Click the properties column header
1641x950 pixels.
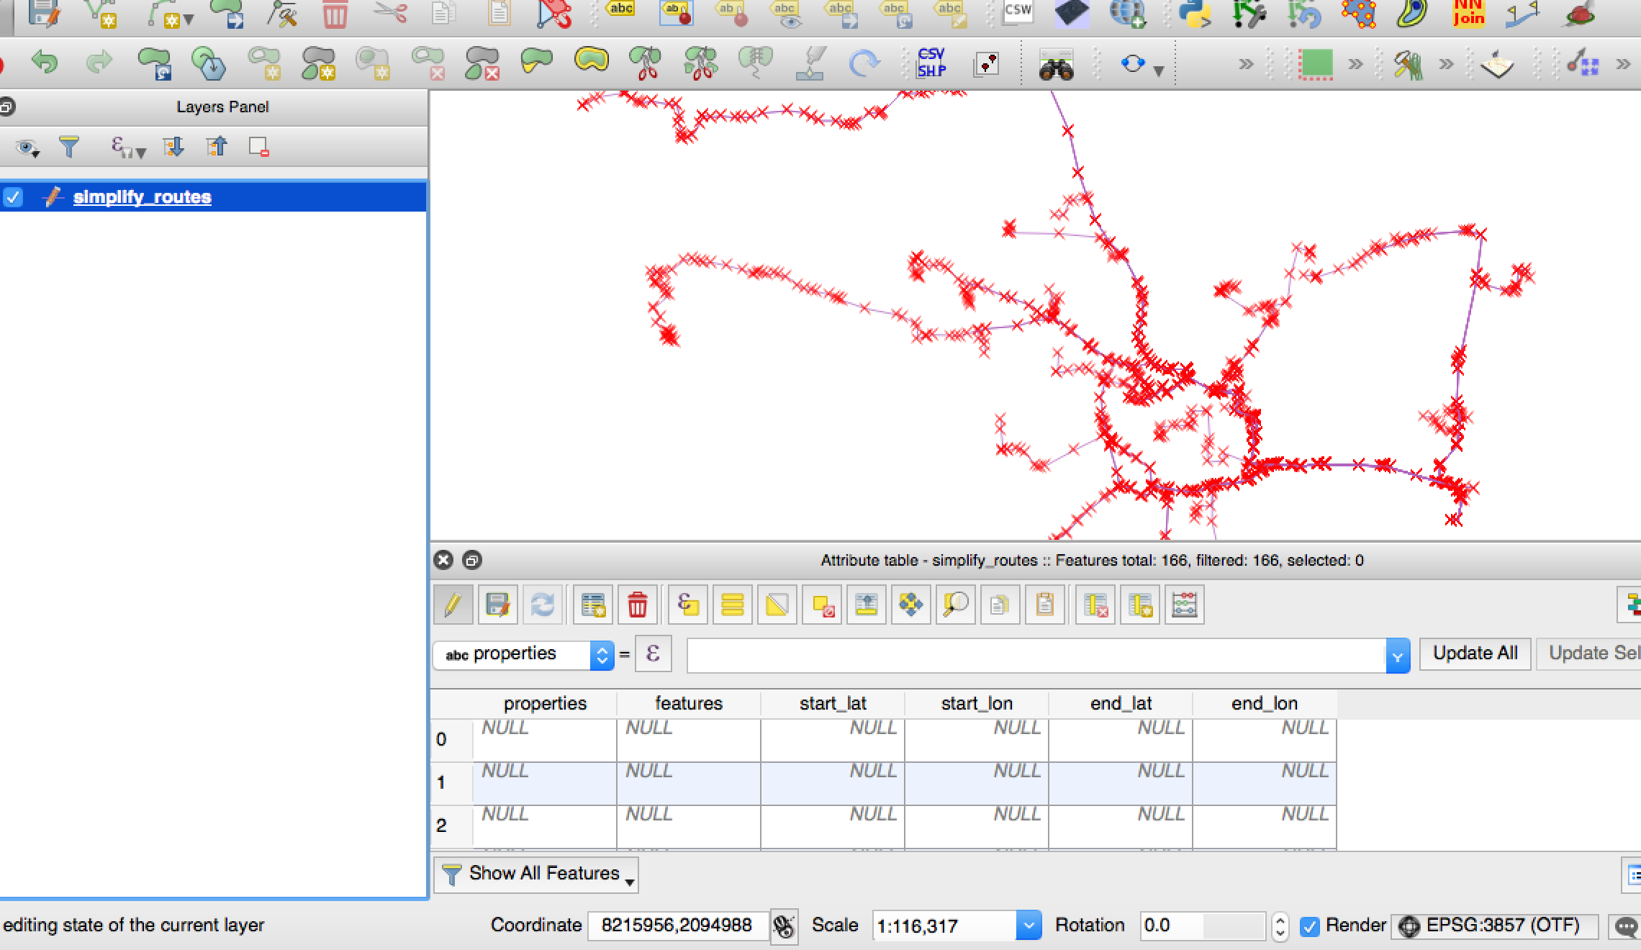[545, 703]
